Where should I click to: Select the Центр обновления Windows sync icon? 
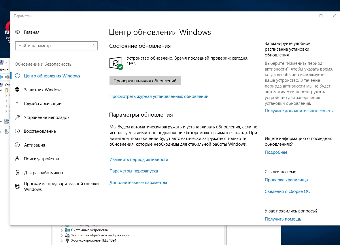[17, 76]
